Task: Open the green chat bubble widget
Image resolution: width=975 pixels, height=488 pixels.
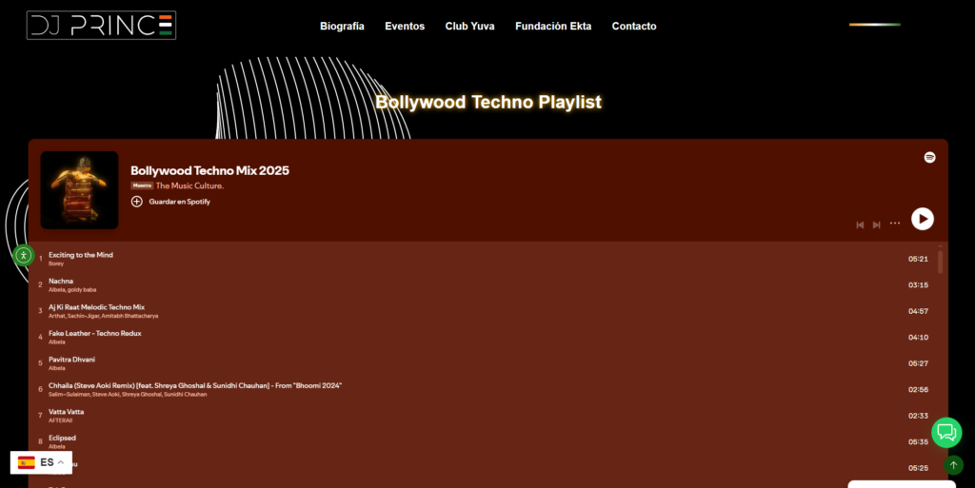Action: [946, 432]
